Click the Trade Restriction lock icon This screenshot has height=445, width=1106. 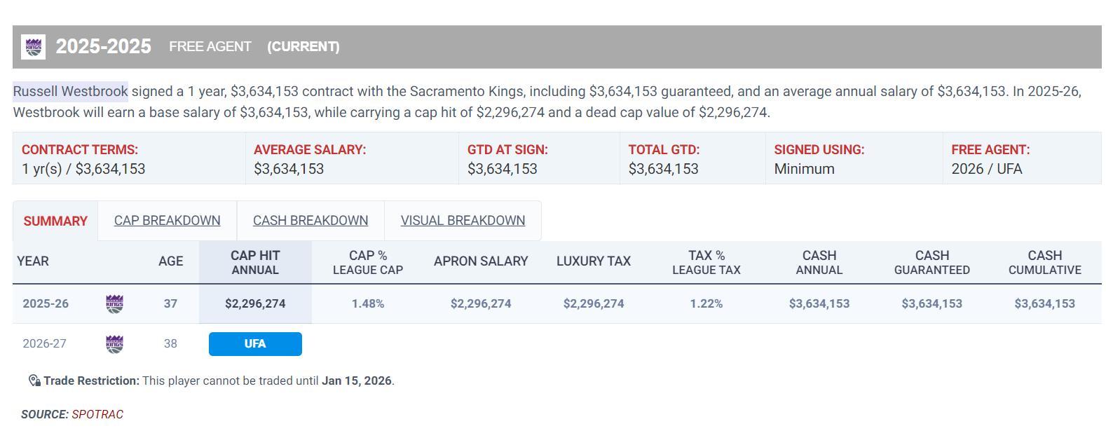(34, 381)
